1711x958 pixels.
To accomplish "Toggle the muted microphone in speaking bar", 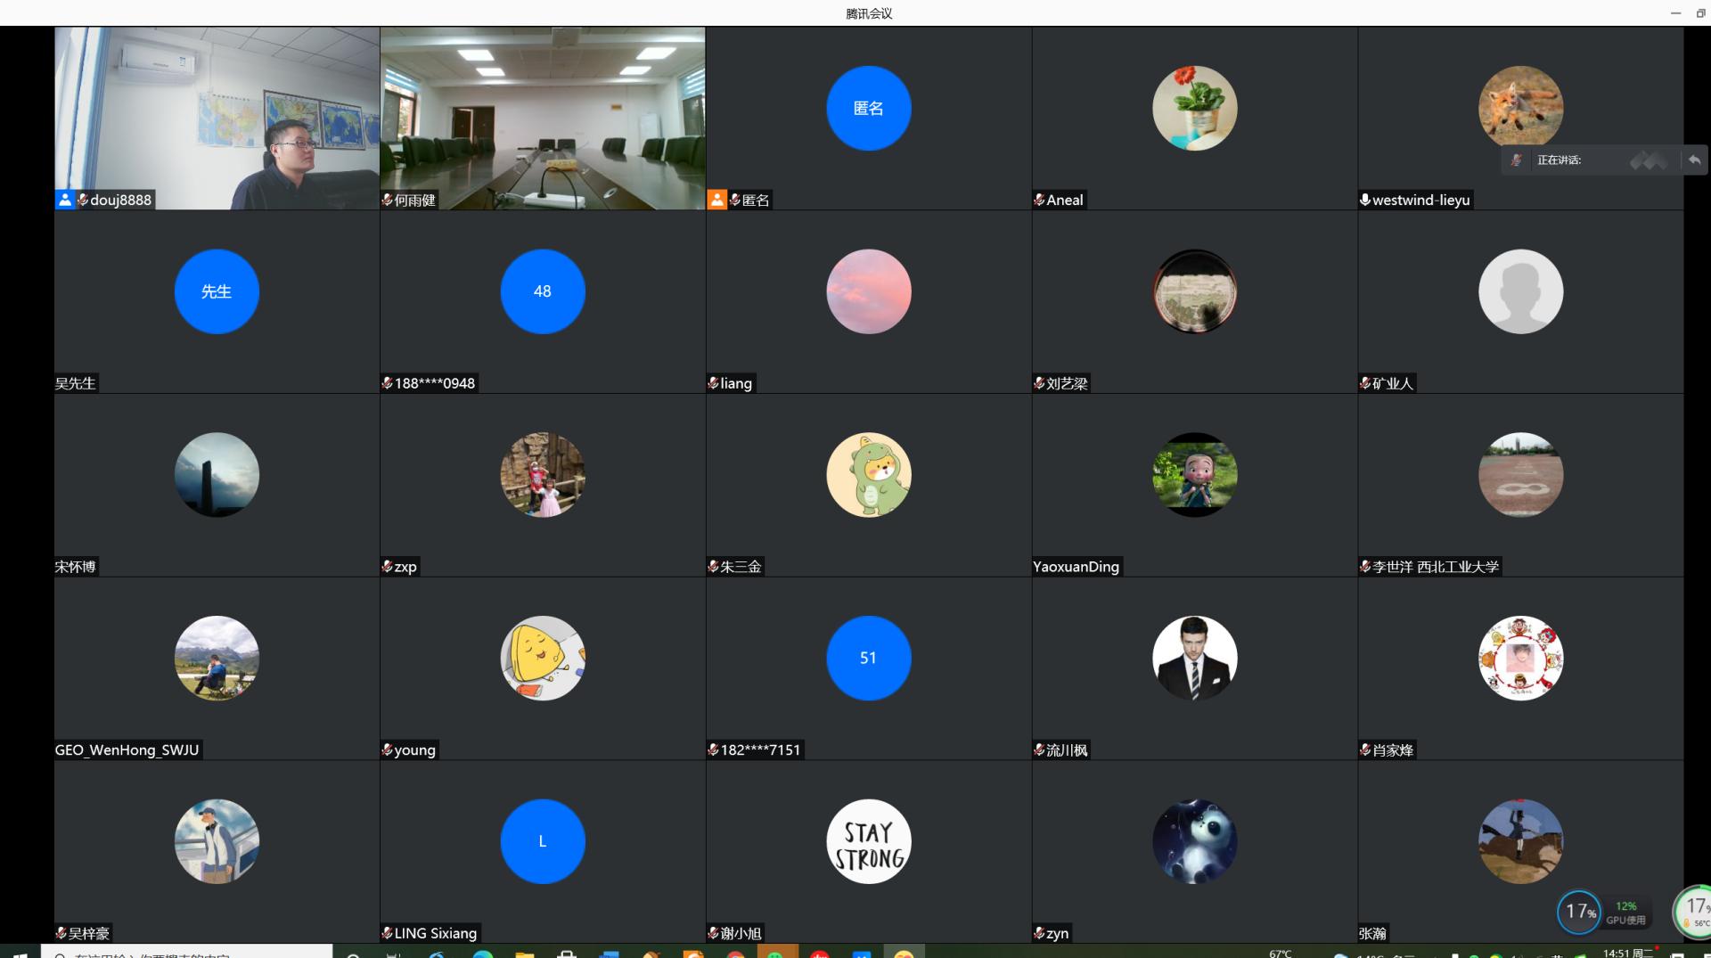I will [x=1516, y=160].
